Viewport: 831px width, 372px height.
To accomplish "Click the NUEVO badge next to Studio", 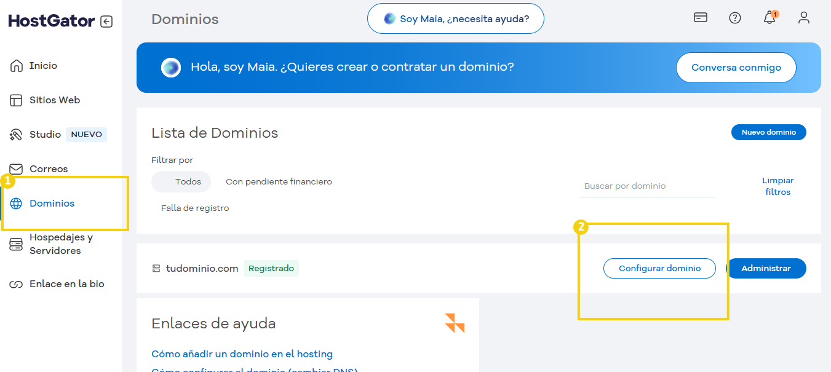I will 86,135.
